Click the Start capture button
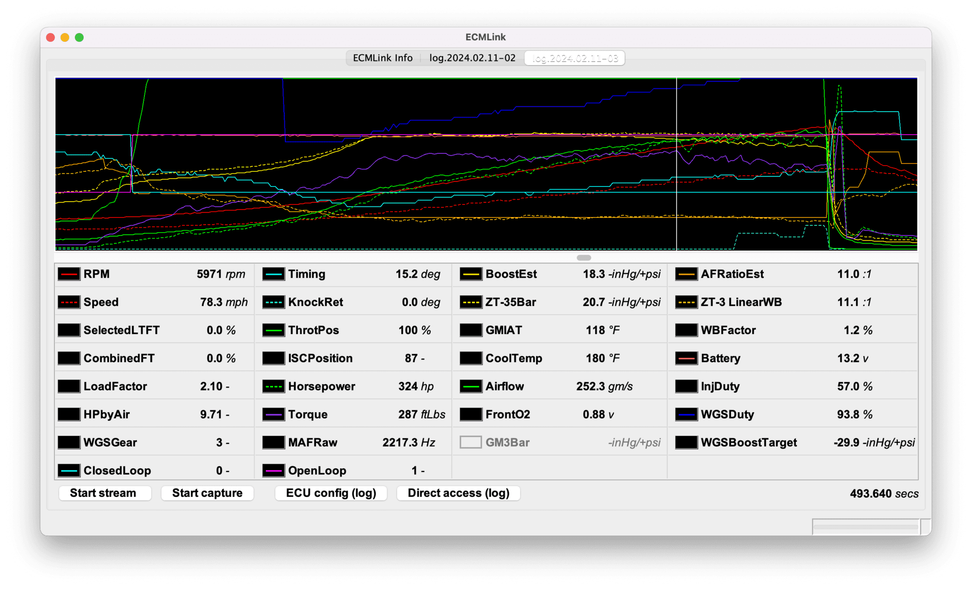Image resolution: width=972 pixels, height=589 pixels. 207,493
